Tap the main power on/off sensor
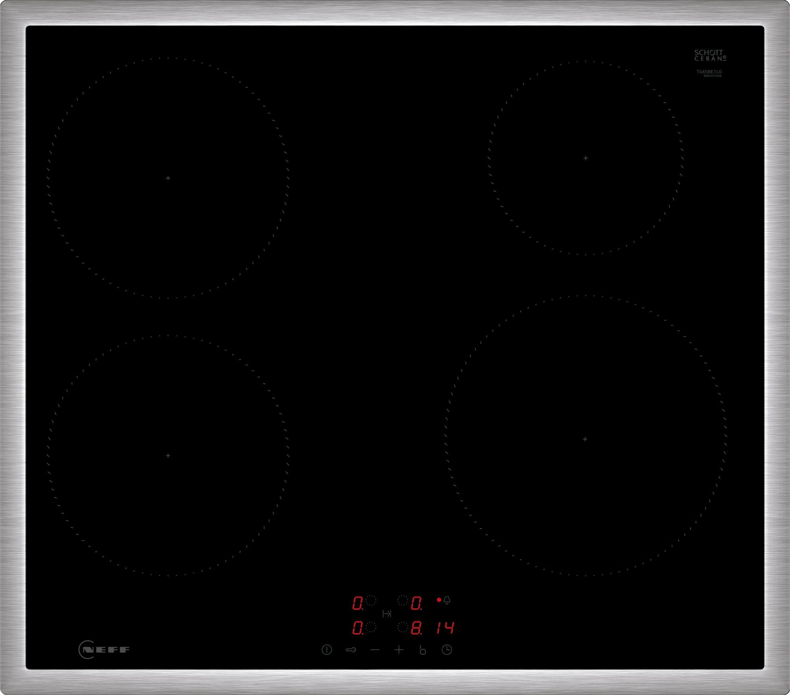Viewport: 790px width, 695px height. (327, 650)
